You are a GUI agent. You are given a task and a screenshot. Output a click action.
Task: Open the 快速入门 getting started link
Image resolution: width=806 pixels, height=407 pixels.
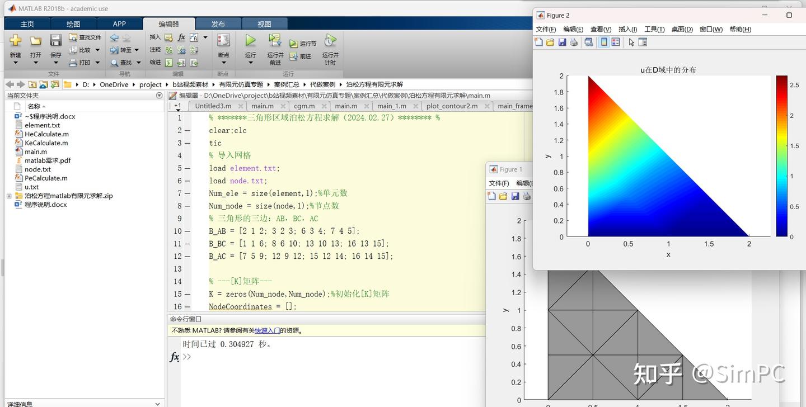266,330
